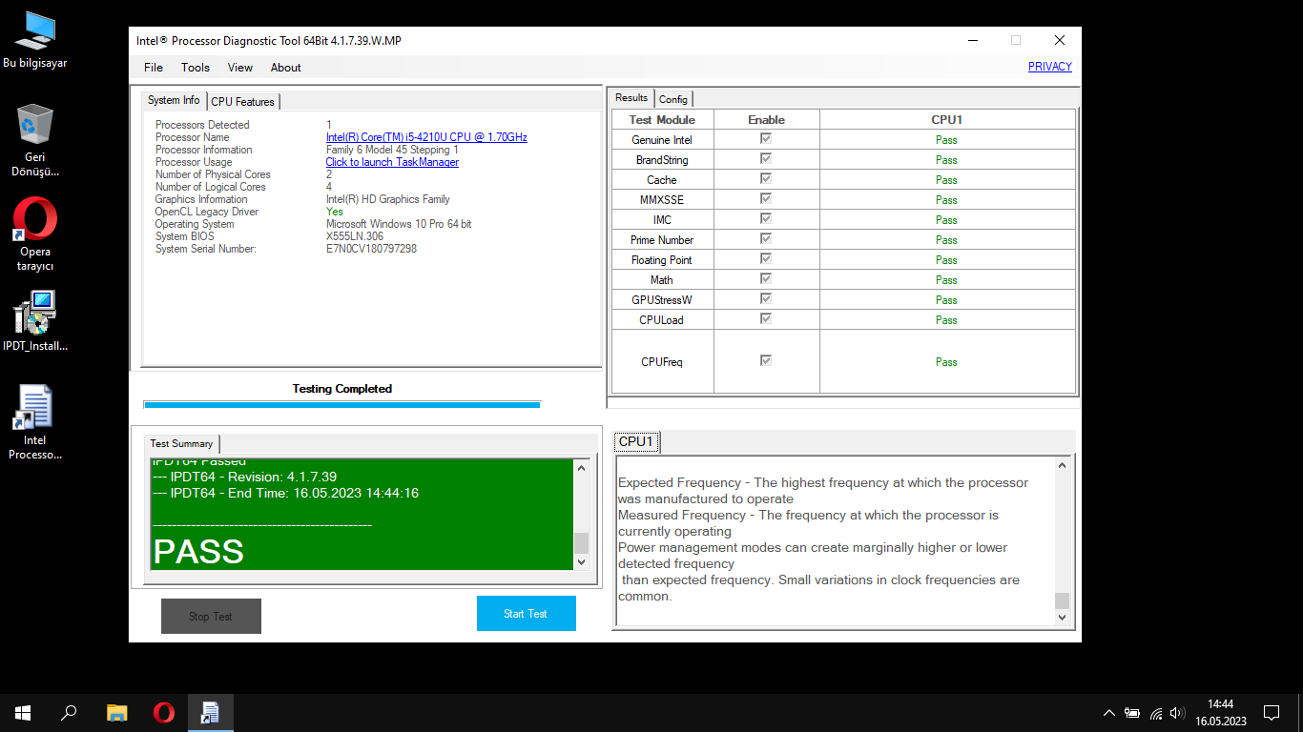Open volume speaker tray icon
The width and height of the screenshot is (1303, 732).
pos(1177,712)
